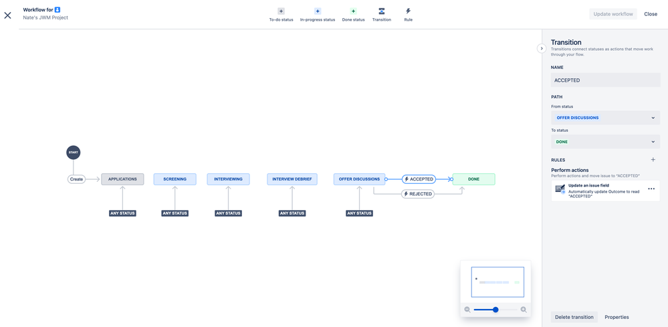Select the Update an issue field rule
This screenshot has height=327, width=668.
[x=605, y=191]
